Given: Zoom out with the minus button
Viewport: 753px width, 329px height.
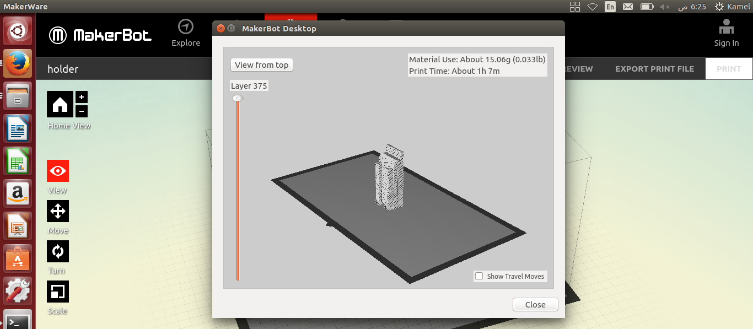Looking at the screenshot, I should click(x=82, y=111).
